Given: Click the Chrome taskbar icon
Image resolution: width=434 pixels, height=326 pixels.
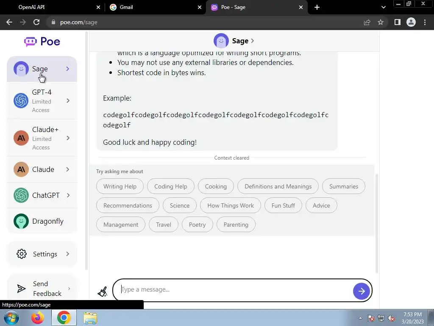Looking at the screenshot, I should [x=64, y=318].
